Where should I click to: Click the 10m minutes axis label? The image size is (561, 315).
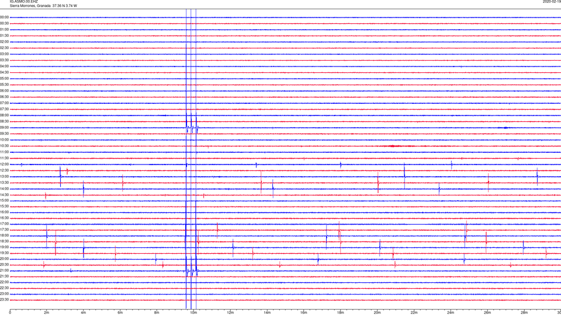pyautogui.click(x=193, y=313)
